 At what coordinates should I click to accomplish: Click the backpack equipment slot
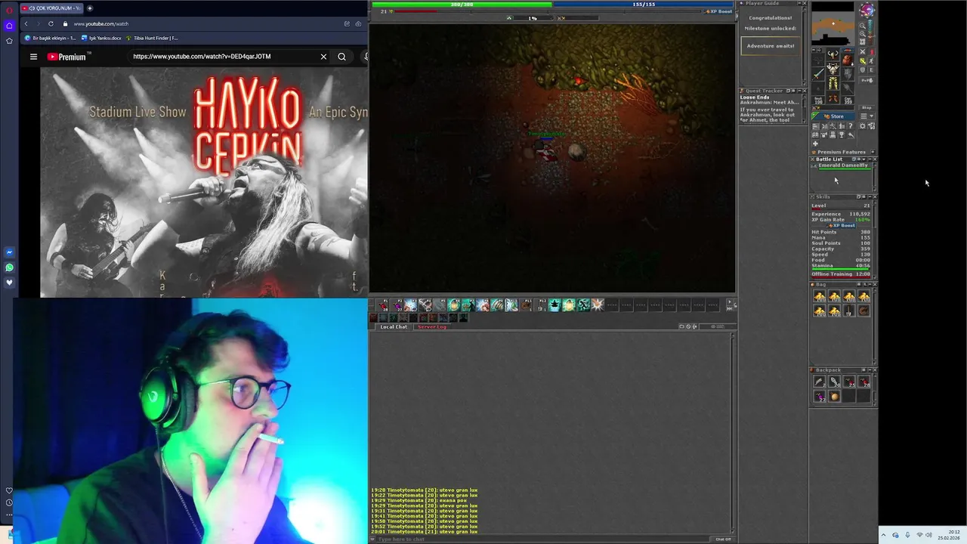click(x=848, y=60)
